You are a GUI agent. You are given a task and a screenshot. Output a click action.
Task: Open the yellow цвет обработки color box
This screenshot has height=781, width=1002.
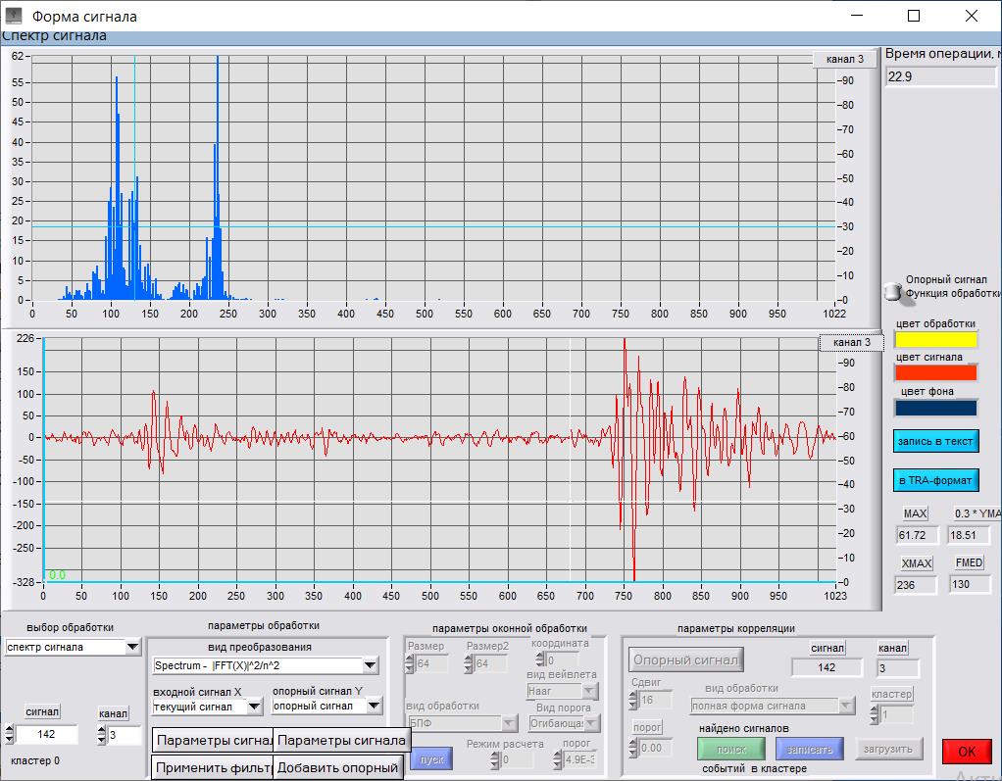click(935, 340)
